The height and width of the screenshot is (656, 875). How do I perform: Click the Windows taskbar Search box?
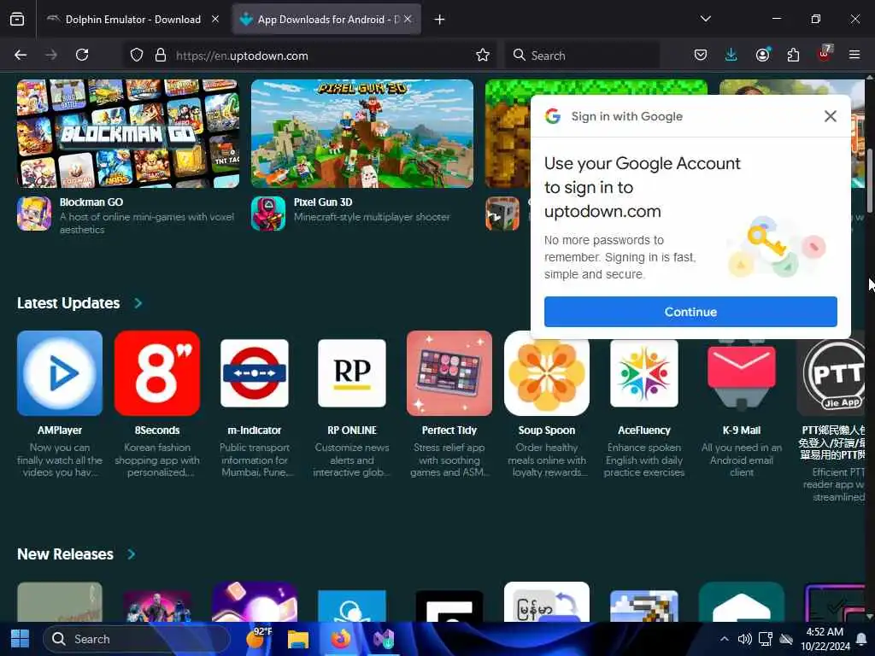pyautogui.click(x=138, y=639)
